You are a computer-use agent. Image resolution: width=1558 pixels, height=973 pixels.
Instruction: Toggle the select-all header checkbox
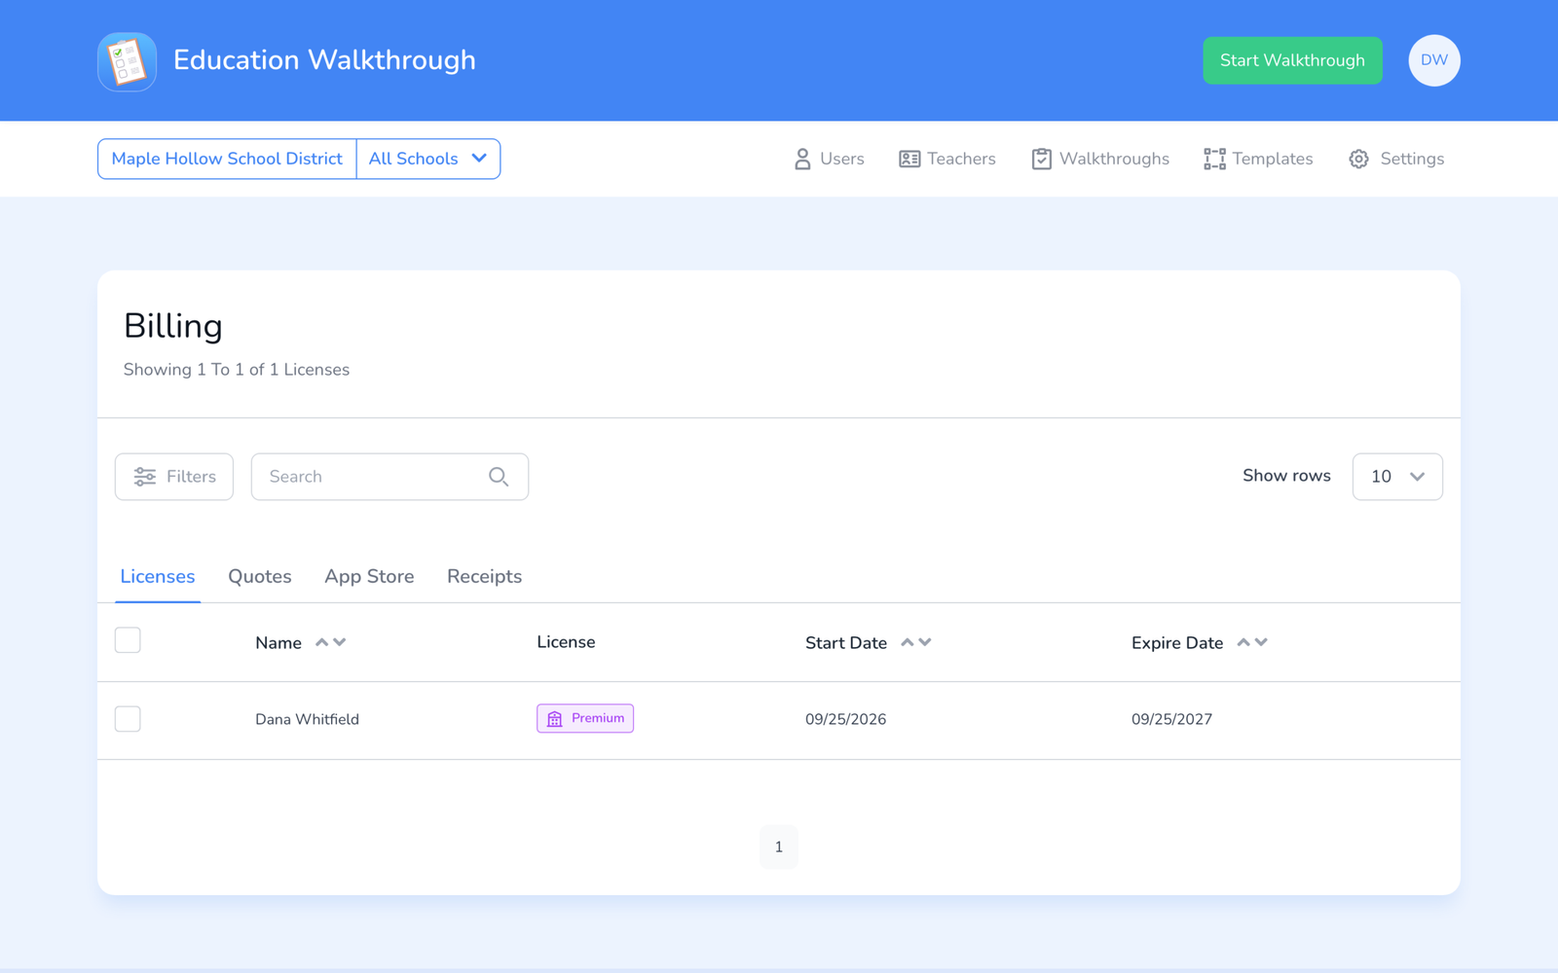pyautogui.click(x=128, y=640)
